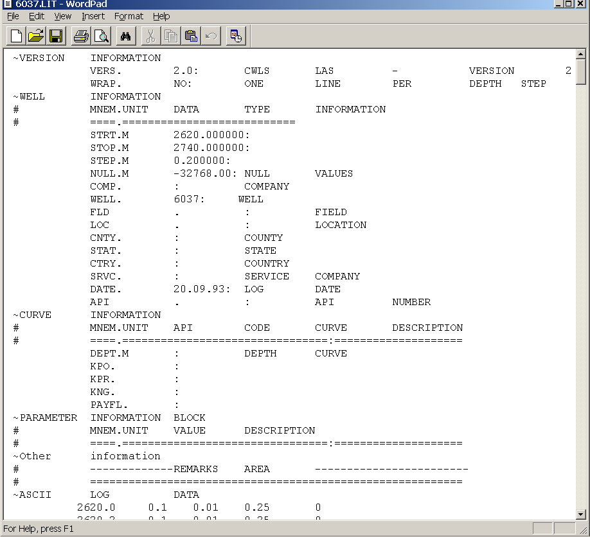Image resolution: width=590 pixels, height=537 pixels.
Task: Click the Find binoculars icon
Action: click(126, 37)
